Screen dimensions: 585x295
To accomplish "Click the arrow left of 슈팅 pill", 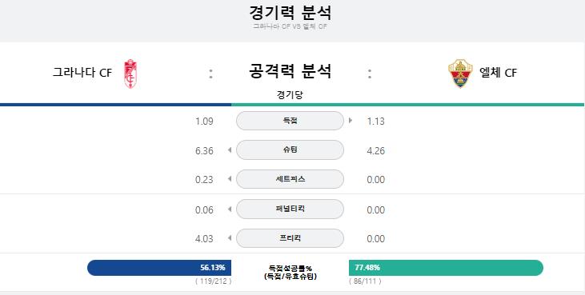I will pyautogui.click(x=230, y=149).
